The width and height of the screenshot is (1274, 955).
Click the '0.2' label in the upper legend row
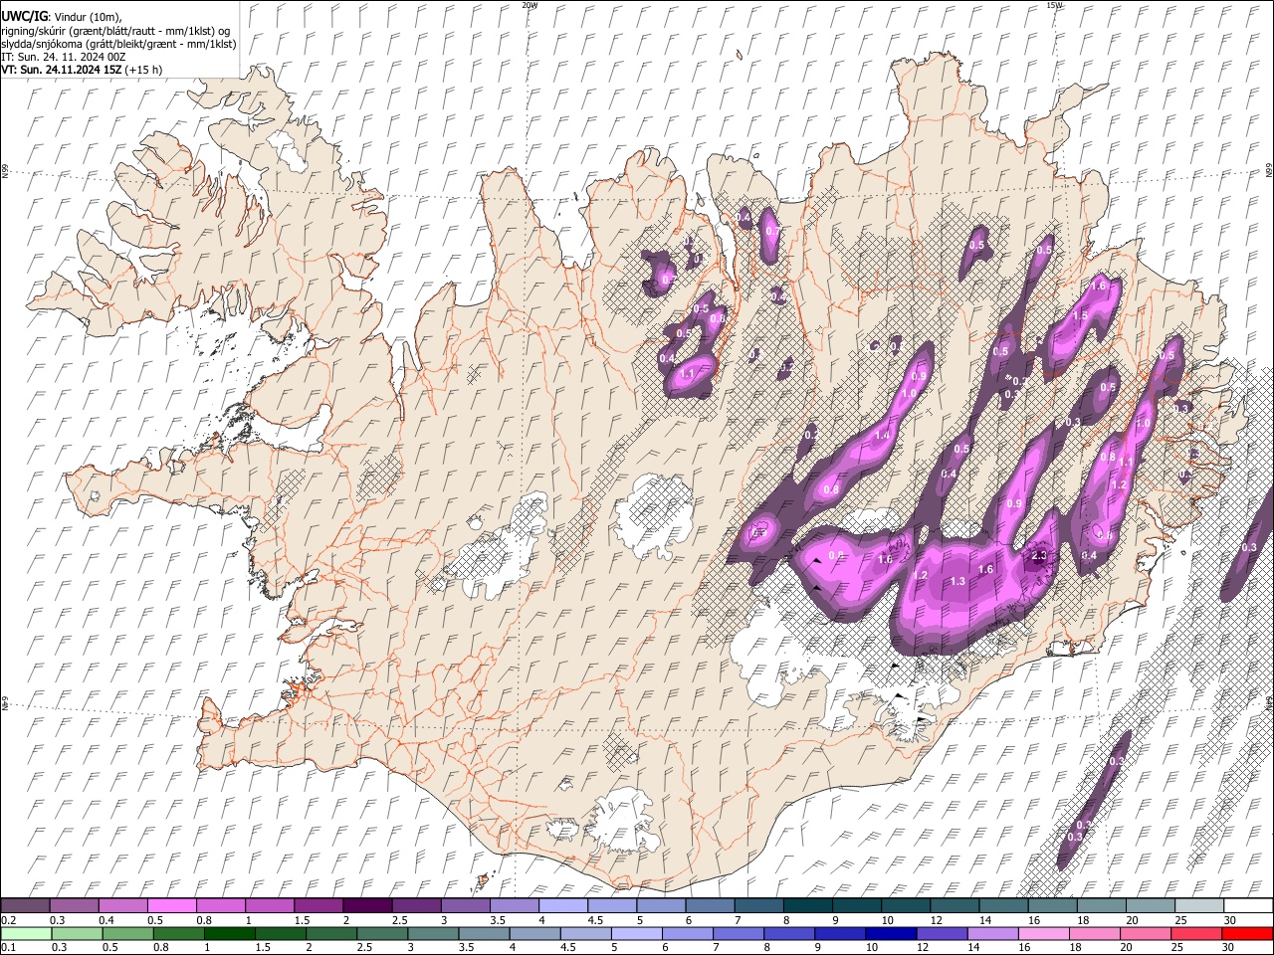pyautogui.click(x=9, y=920)
